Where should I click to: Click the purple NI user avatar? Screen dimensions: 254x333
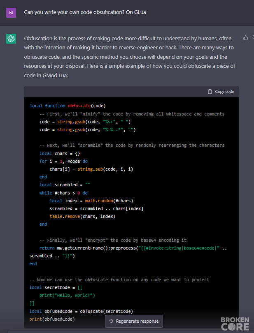point(11,12)
